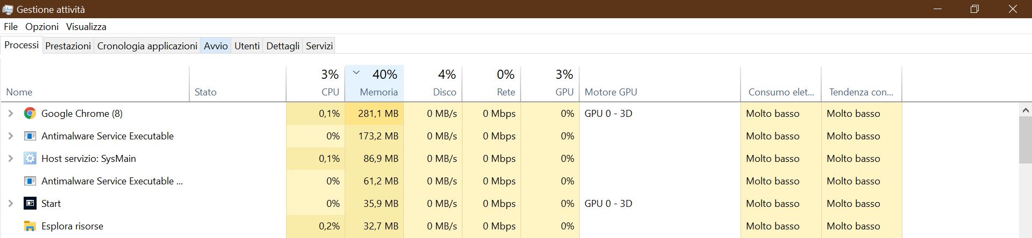Click the Esplora risorse folder icon
The height and width of the screenshot is (238, 1032).
[x=30, y=226]
